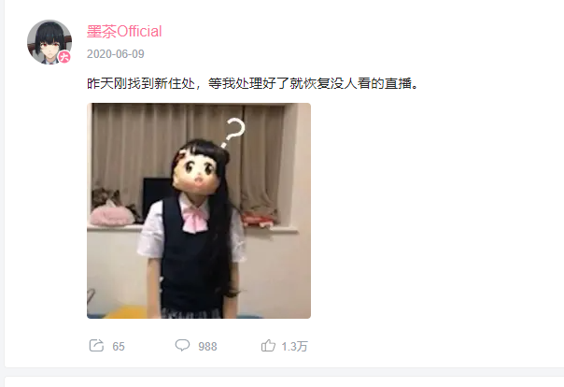
Task: Click the comment count 988
Action: (x=207, y=346)
